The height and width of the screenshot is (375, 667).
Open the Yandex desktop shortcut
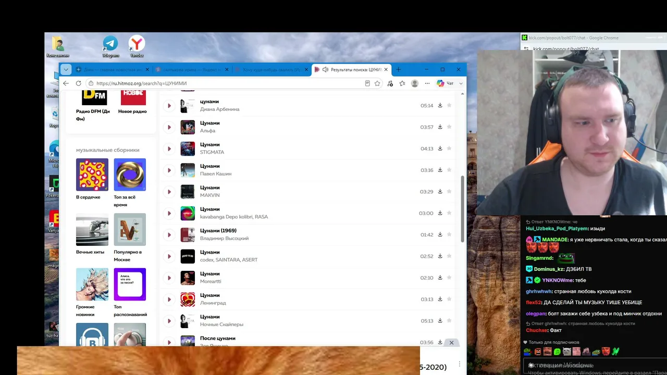coord(137,46)
